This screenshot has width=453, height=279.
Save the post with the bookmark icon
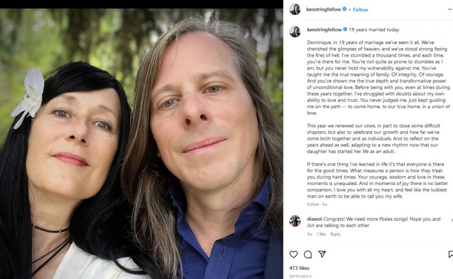(451, 255)
